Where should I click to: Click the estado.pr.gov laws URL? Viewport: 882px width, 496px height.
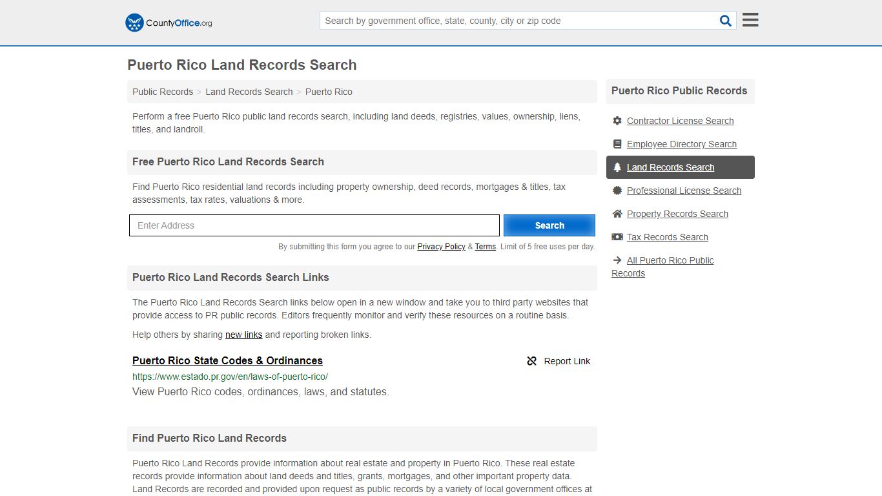tap(230, 377)
